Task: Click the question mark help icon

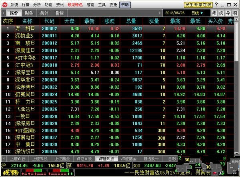Action: coord(216,4)
